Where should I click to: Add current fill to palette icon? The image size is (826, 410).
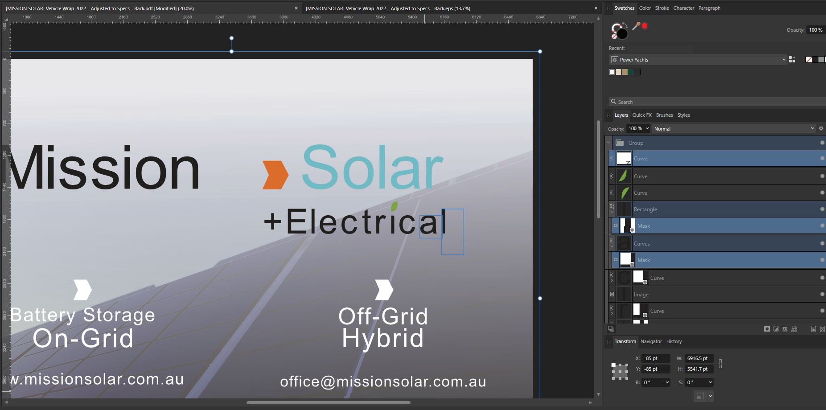792,59
